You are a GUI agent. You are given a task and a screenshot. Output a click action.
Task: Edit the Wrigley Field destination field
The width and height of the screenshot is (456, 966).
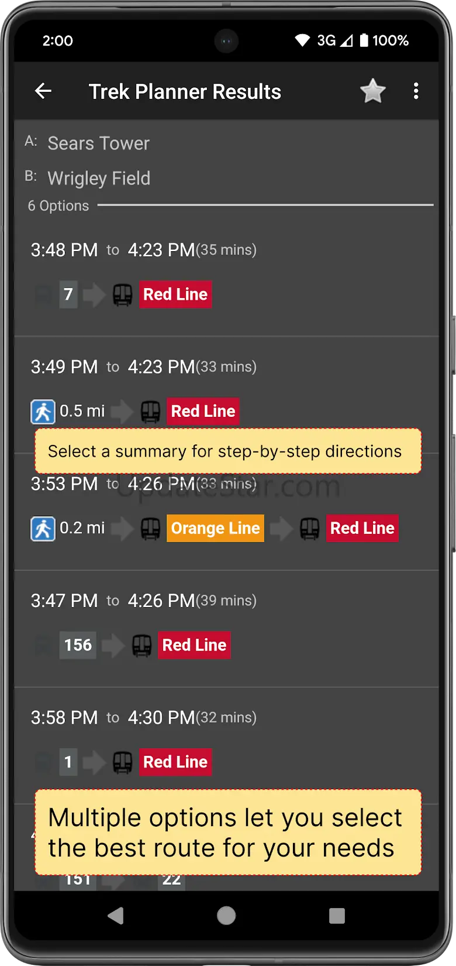[x=99, y=179]
